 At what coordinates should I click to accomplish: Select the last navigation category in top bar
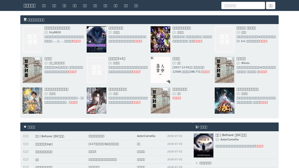tap(136, 6)
